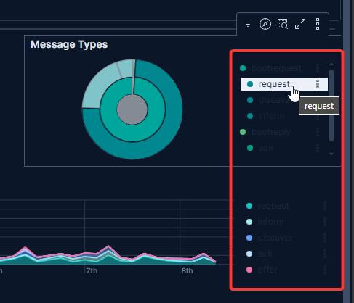Click the pie legend scrollbar thumb
The height and width of the screenshot is (303, 354).
[x=331, y=105]
